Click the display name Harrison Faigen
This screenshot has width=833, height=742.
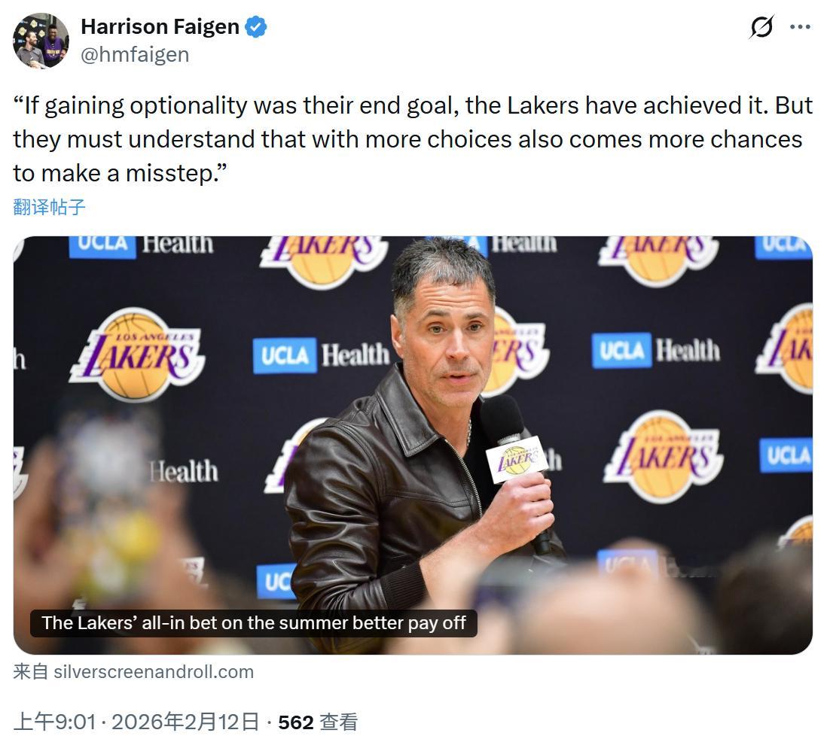pyautogui.click(x=160, y=26)
